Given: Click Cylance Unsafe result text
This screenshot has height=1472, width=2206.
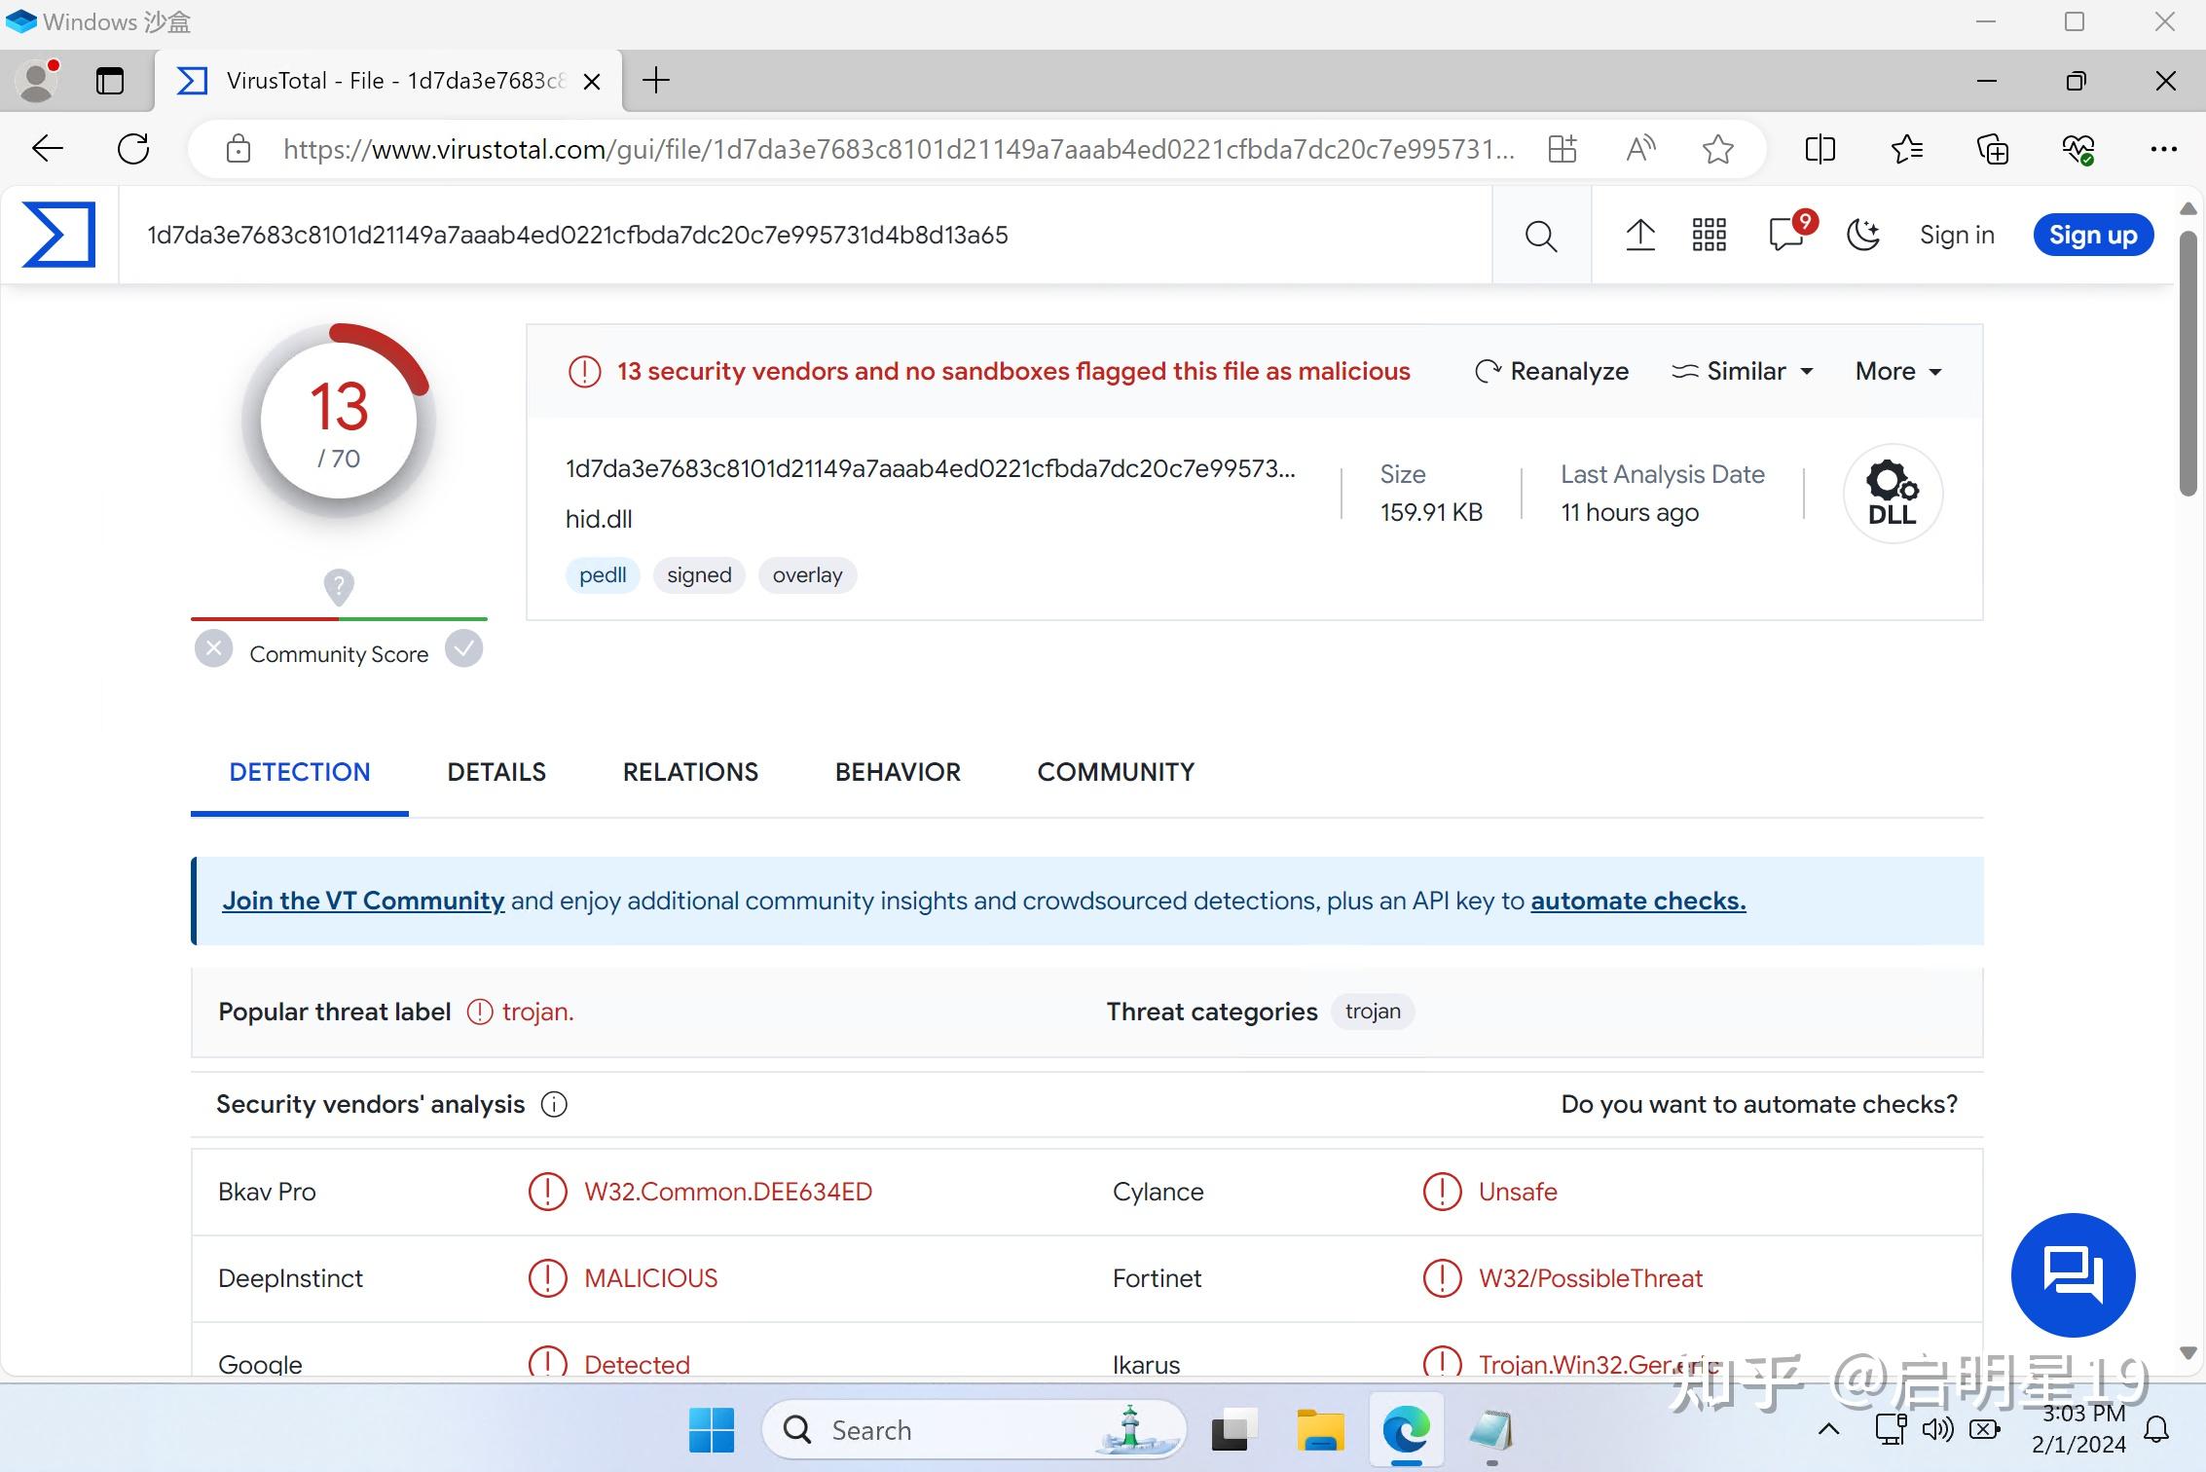Looking at the screenshot, I should [x=1518, y=1192].
